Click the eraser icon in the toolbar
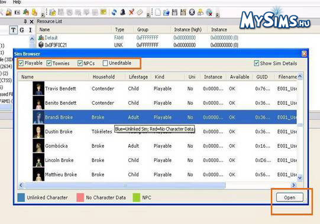The image size is (320, 224). [x=140, y=12]
